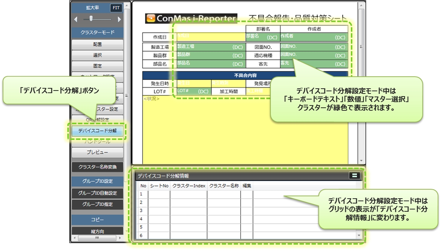Click the ConMas i-Reporter logo icon
This screenshot has height=251, width=441.
point(151,18)
